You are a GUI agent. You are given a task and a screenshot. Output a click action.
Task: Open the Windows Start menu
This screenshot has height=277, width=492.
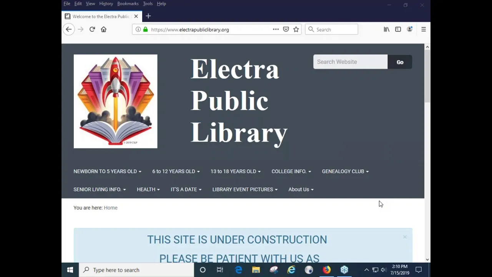70,270
